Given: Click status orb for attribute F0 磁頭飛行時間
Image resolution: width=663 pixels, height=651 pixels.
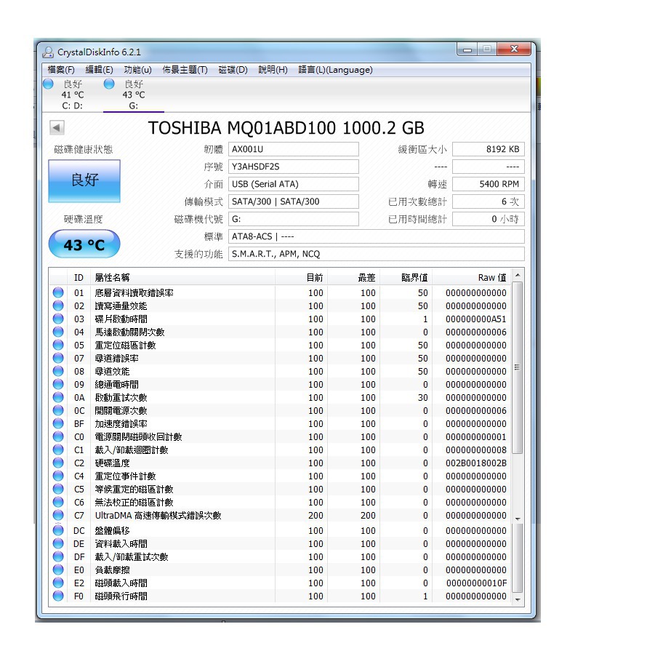Looking at the screenshot, I should point(58,596).
